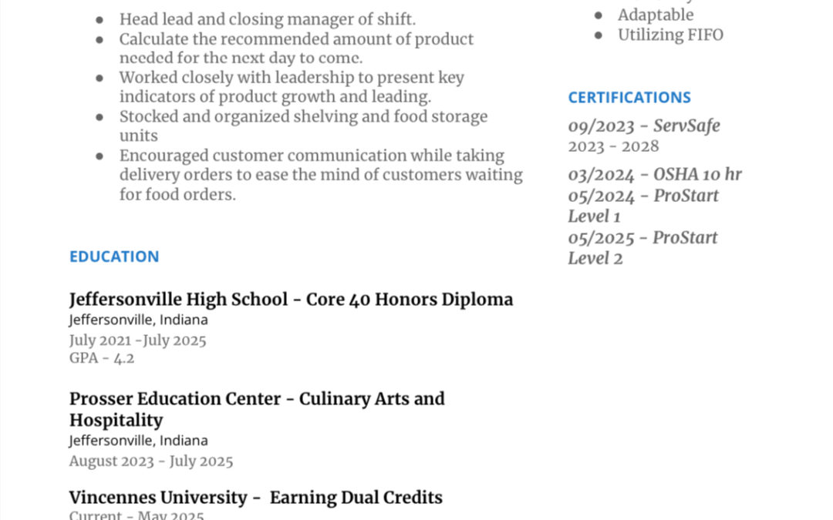
Task: Click the EDUCATION section heading
Action: pos(114,257)
